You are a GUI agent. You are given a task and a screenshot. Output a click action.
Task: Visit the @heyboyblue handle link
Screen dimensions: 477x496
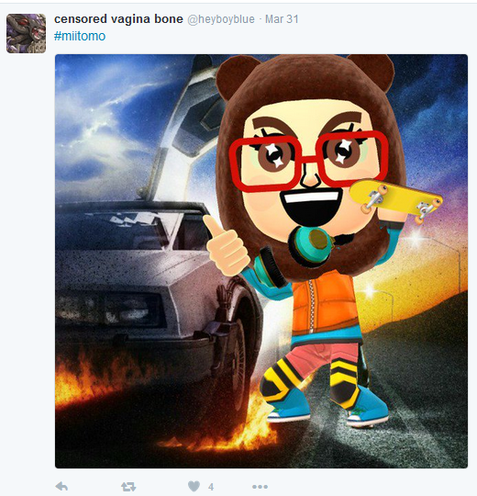coord(221,19)
